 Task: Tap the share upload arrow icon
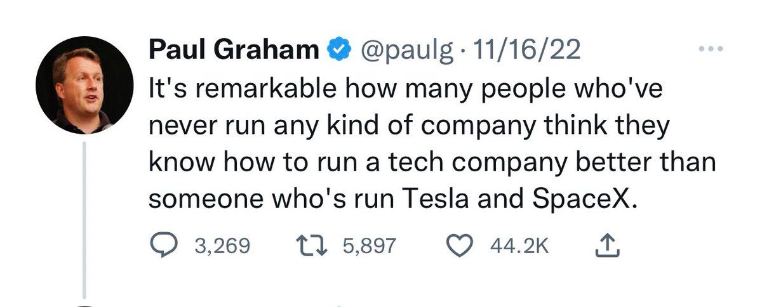606,245
